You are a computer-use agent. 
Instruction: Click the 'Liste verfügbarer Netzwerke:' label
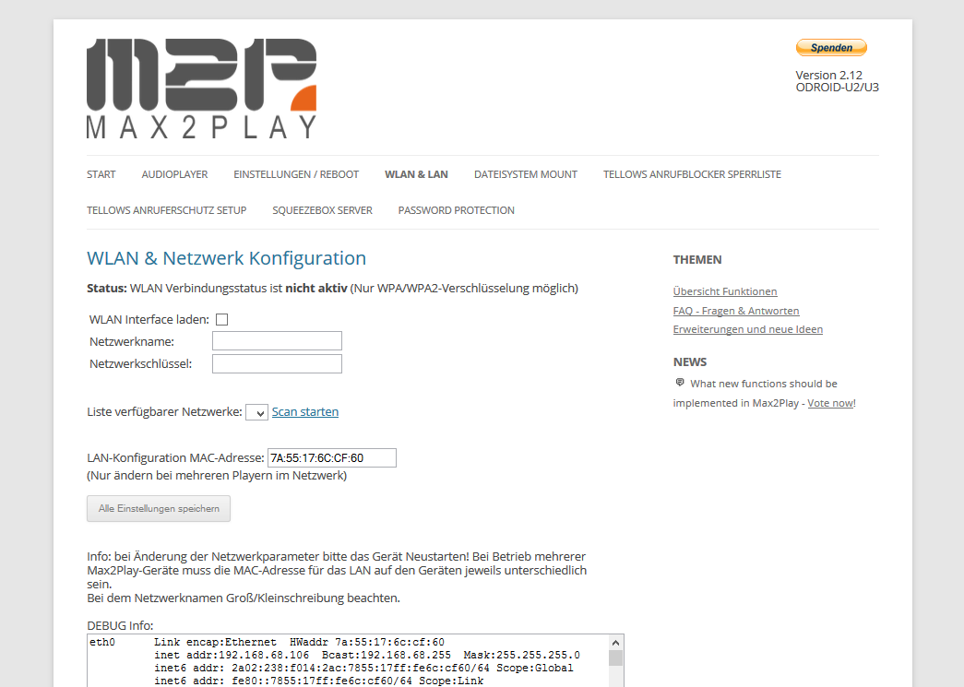pos(165,411)
